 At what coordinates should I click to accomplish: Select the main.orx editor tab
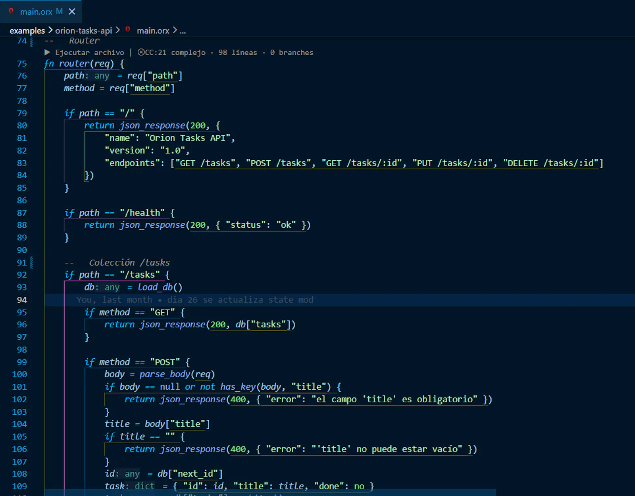click(41, 12)
